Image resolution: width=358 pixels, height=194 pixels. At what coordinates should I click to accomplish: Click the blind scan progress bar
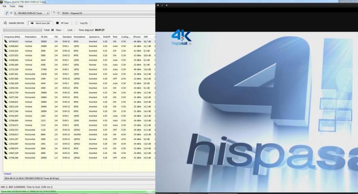pos(22,30)
